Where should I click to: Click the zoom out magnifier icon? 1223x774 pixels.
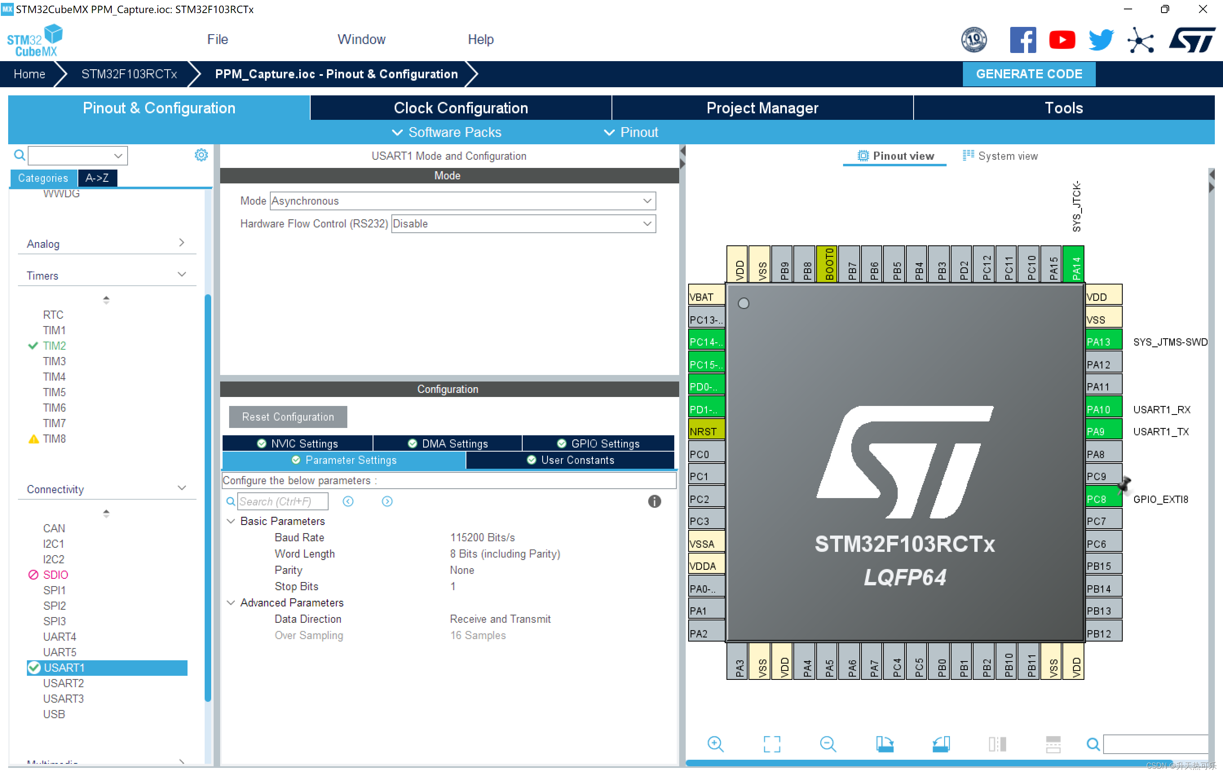click(828, 744)
